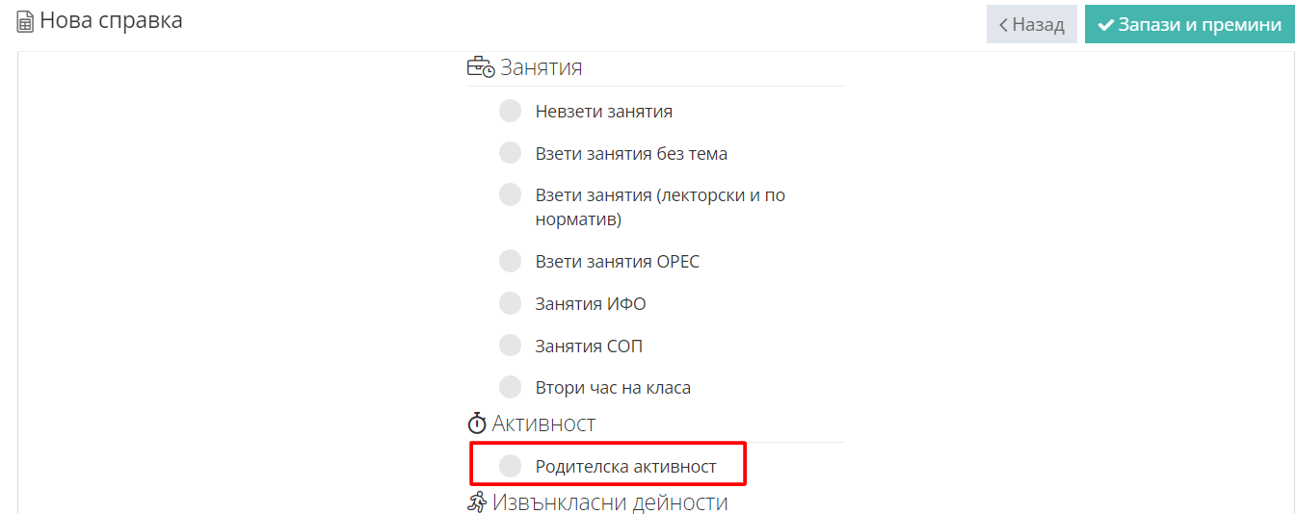Click the Извънкласни дейности heading text
The width and height of the screenshot is (1296, 514).
coord(610,502)
